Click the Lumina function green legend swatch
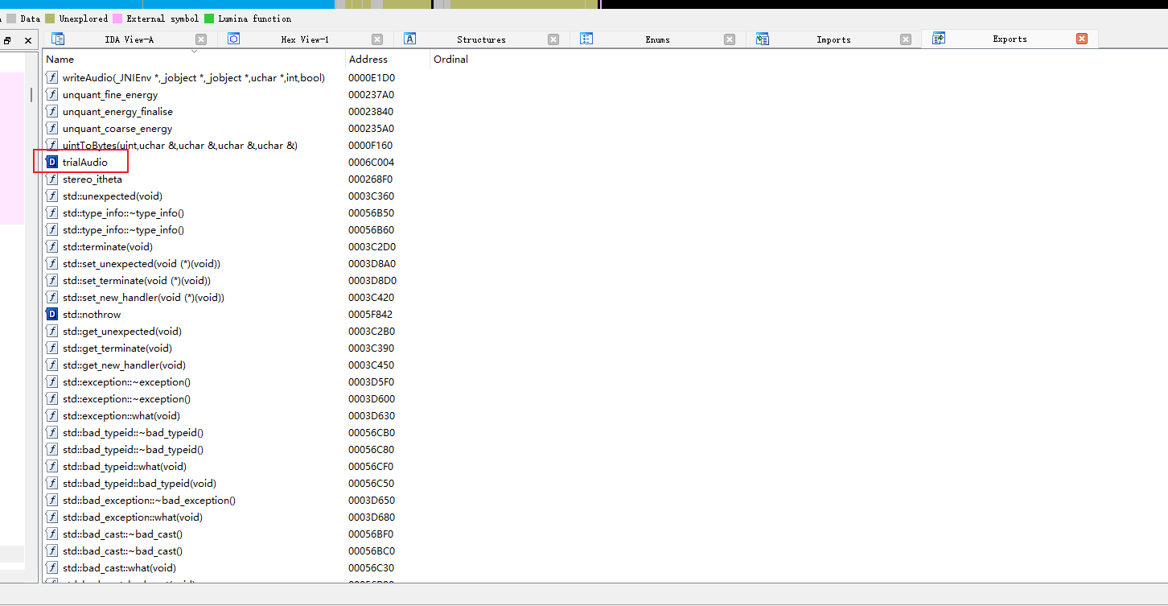 tap(209, 19)
